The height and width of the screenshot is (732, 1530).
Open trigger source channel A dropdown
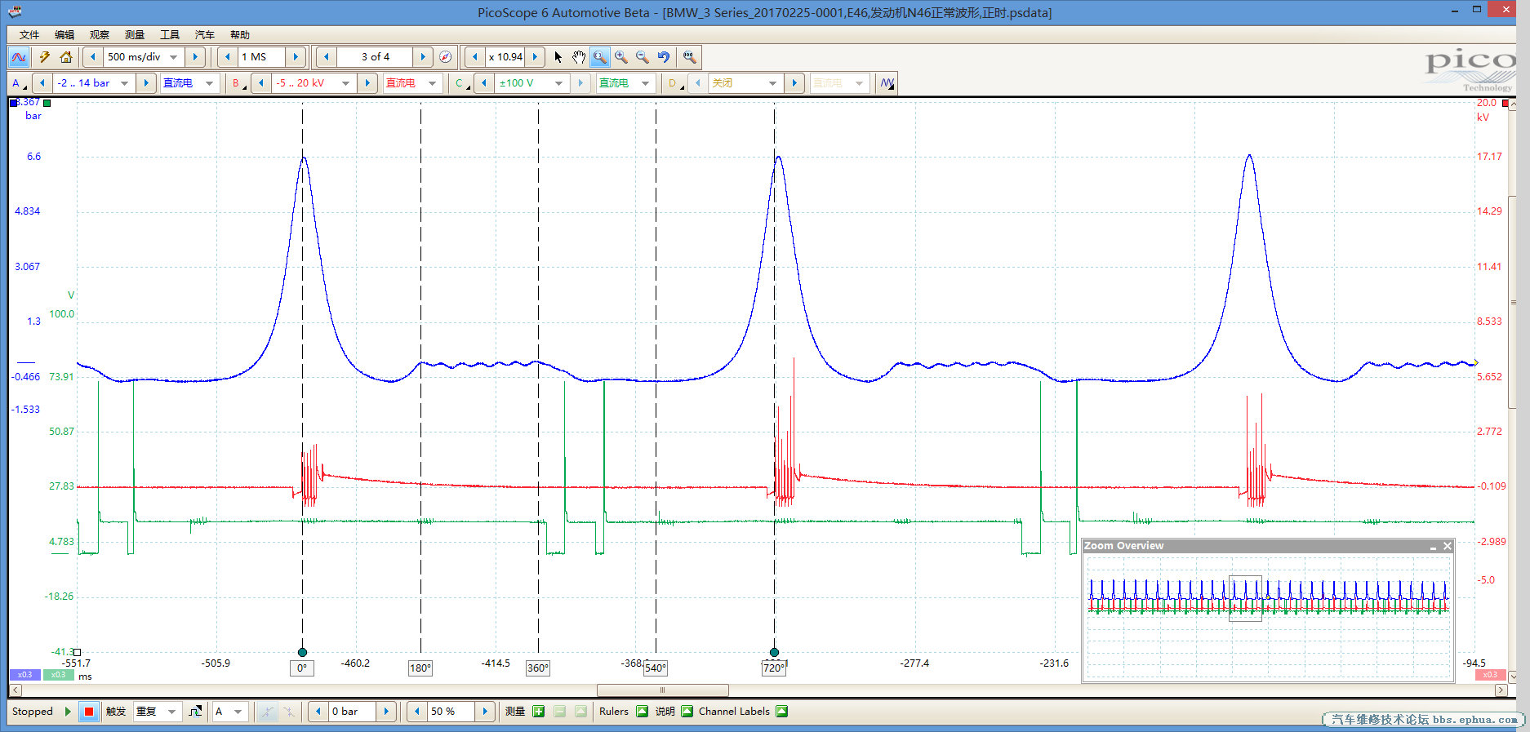pyautogui.click(x=238, y=712)
